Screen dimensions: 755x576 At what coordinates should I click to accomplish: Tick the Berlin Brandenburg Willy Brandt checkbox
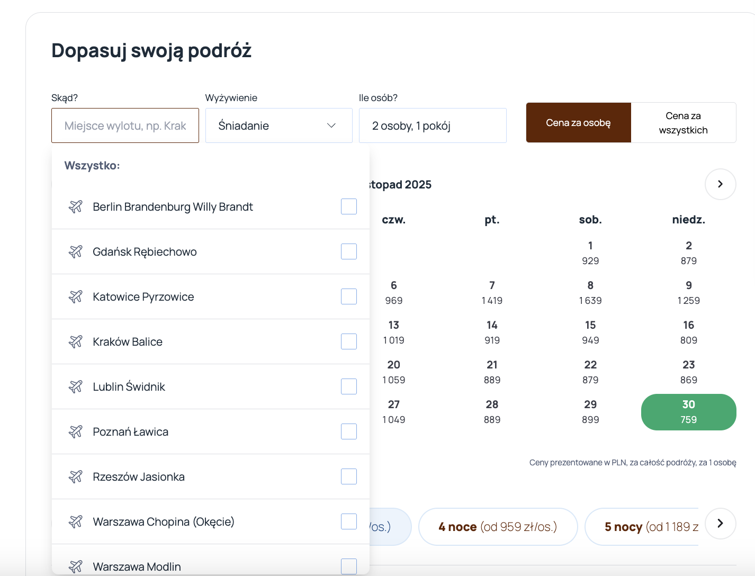[349, 206]
